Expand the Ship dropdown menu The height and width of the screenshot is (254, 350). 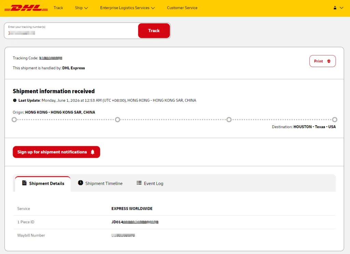(x=81, y=8)
